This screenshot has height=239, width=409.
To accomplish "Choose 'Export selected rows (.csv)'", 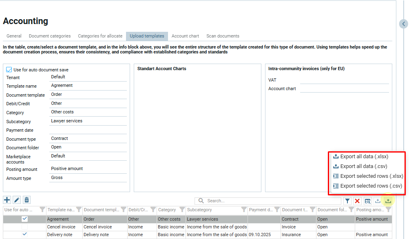I will (x=371, y=186).
